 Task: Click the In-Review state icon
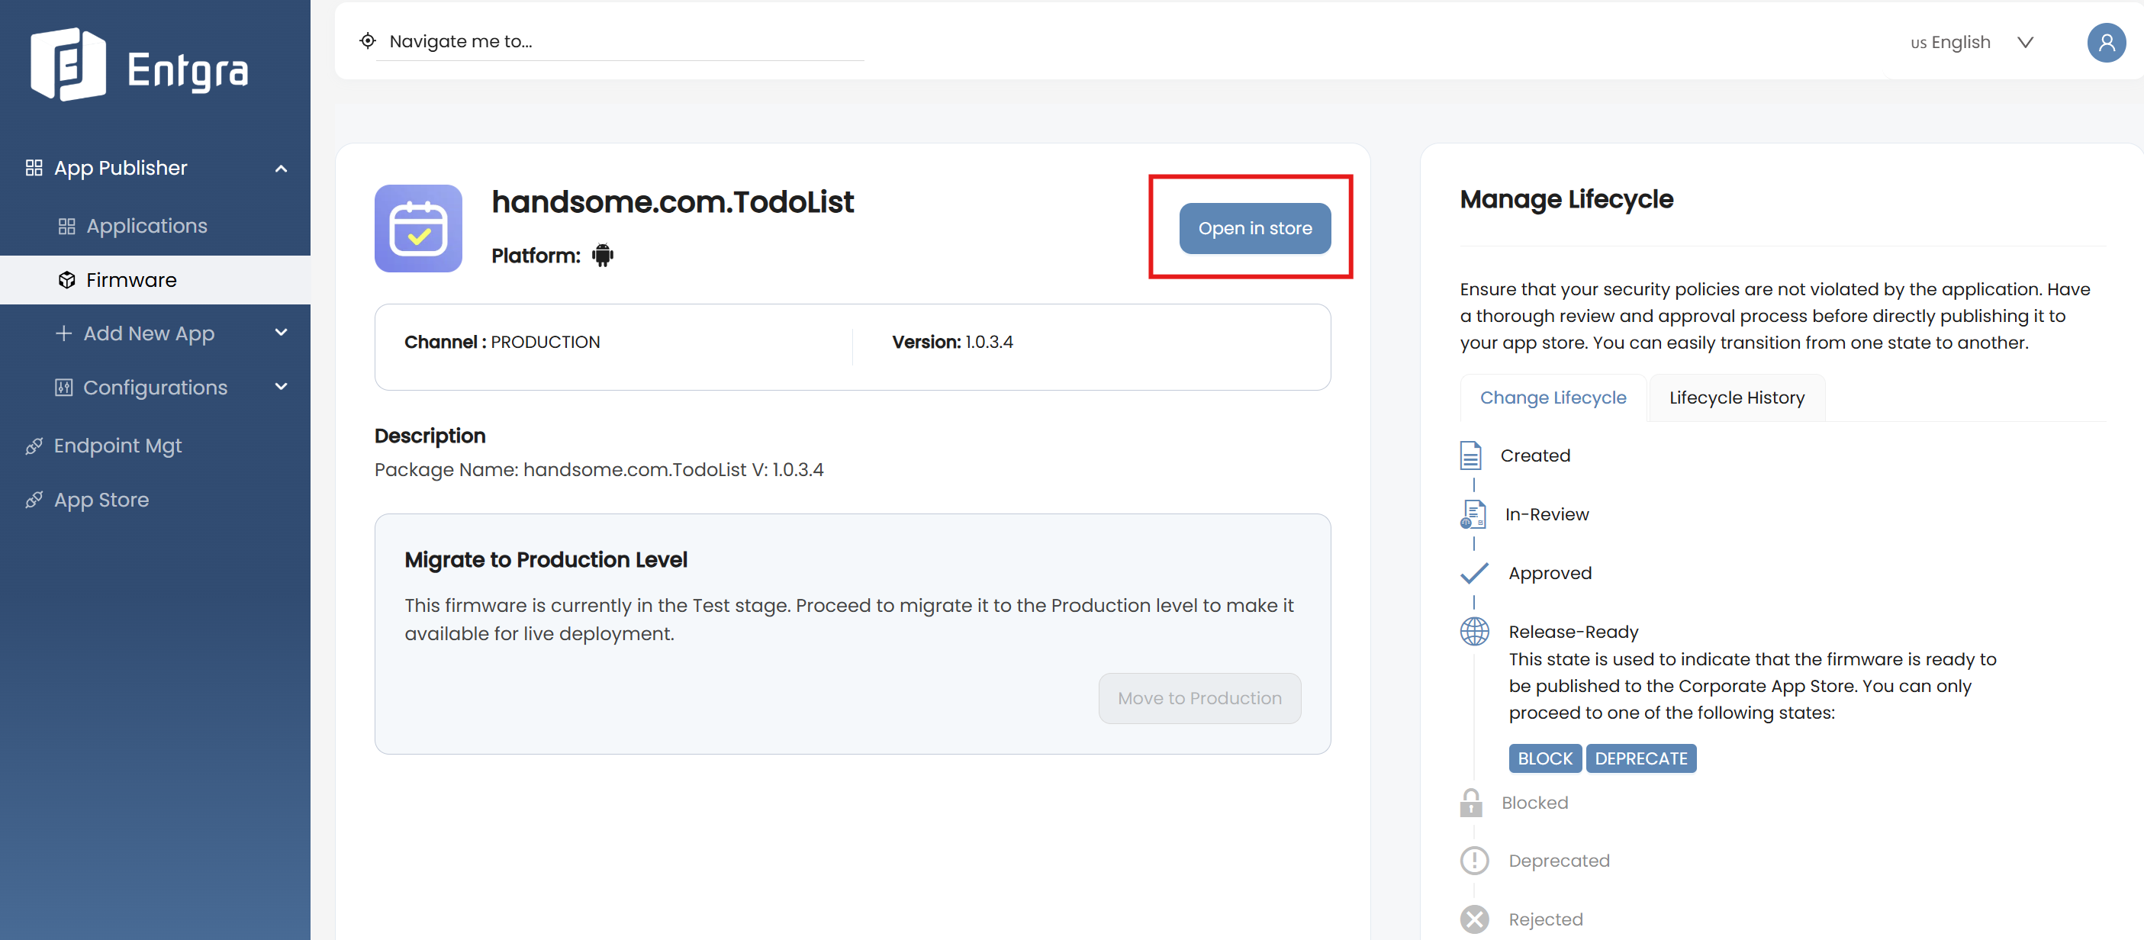[1473, 513]
